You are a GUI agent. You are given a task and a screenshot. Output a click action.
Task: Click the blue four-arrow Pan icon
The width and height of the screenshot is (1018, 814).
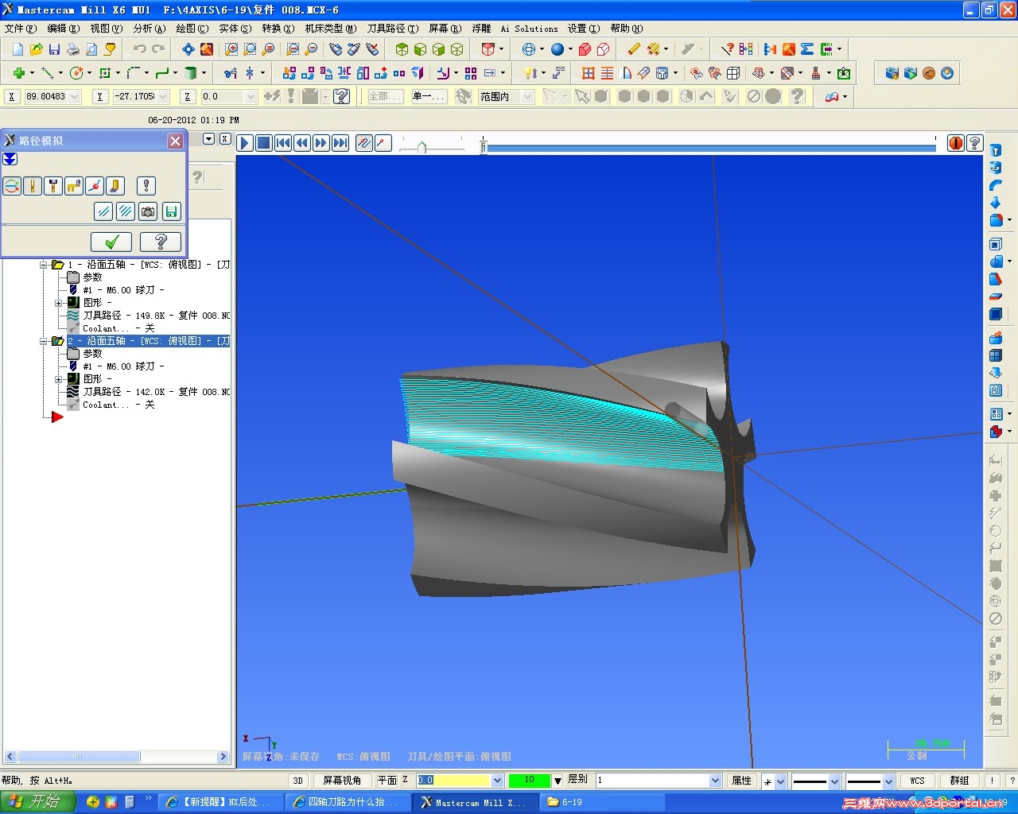[188, 49]
